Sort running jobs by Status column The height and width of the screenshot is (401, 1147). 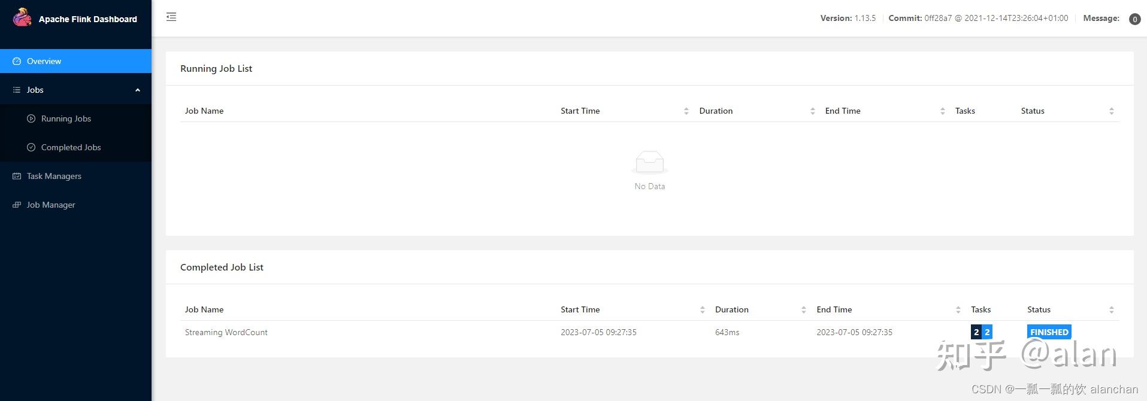pos(1111,111)
